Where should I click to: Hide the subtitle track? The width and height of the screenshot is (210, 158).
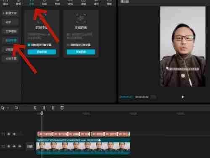(x=14, y=134)
